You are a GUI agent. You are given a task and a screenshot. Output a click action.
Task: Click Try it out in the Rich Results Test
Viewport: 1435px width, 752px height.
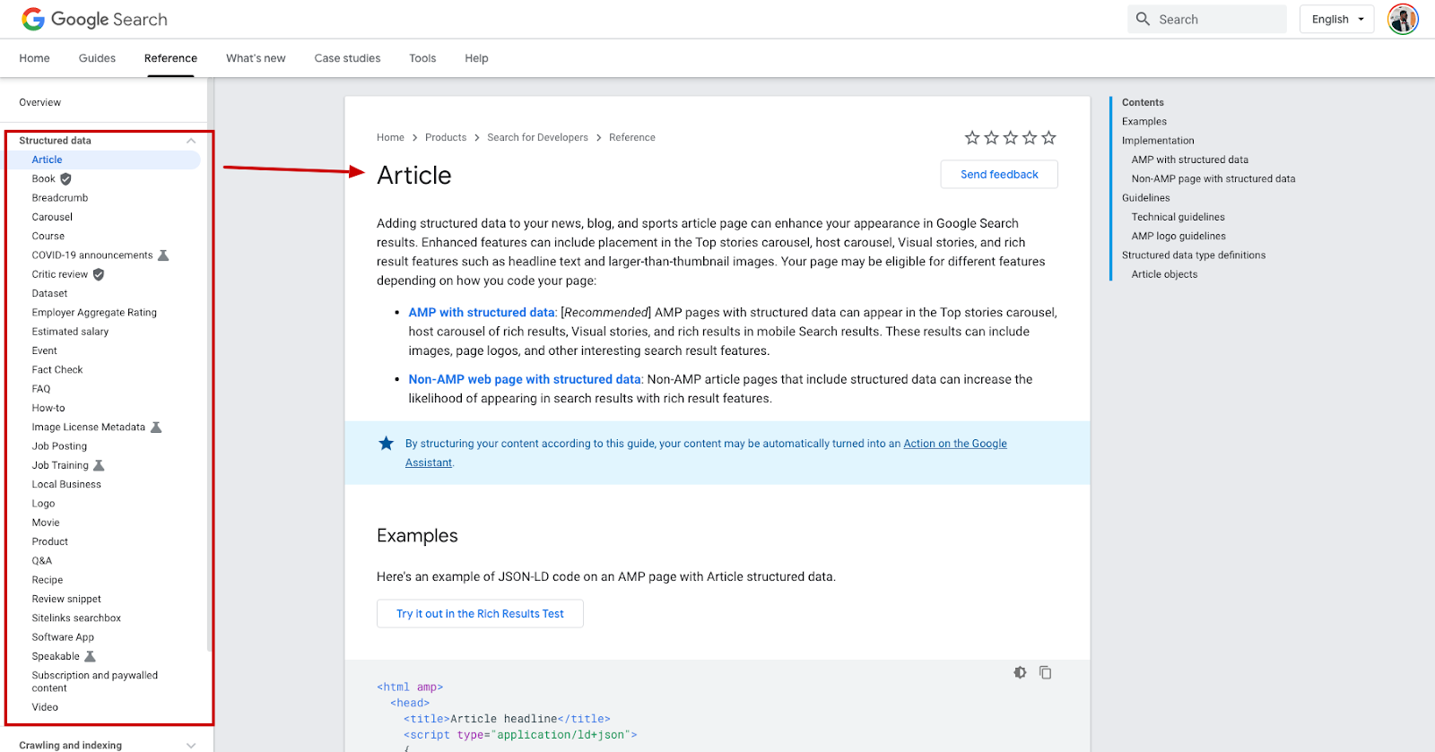(x=480, y=614)
